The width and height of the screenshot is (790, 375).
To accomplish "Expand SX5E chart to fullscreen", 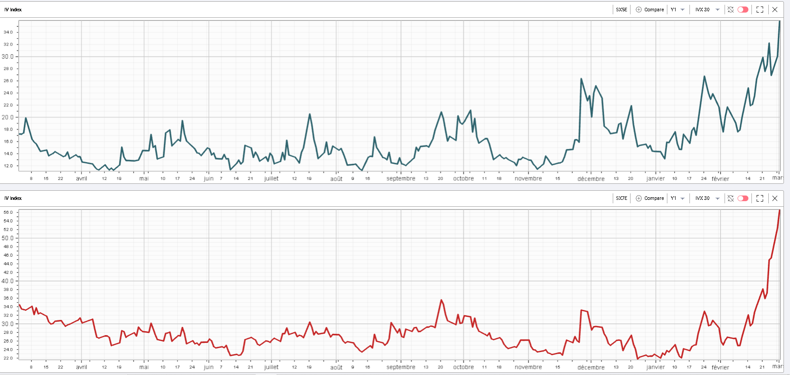I will (760, 10).
